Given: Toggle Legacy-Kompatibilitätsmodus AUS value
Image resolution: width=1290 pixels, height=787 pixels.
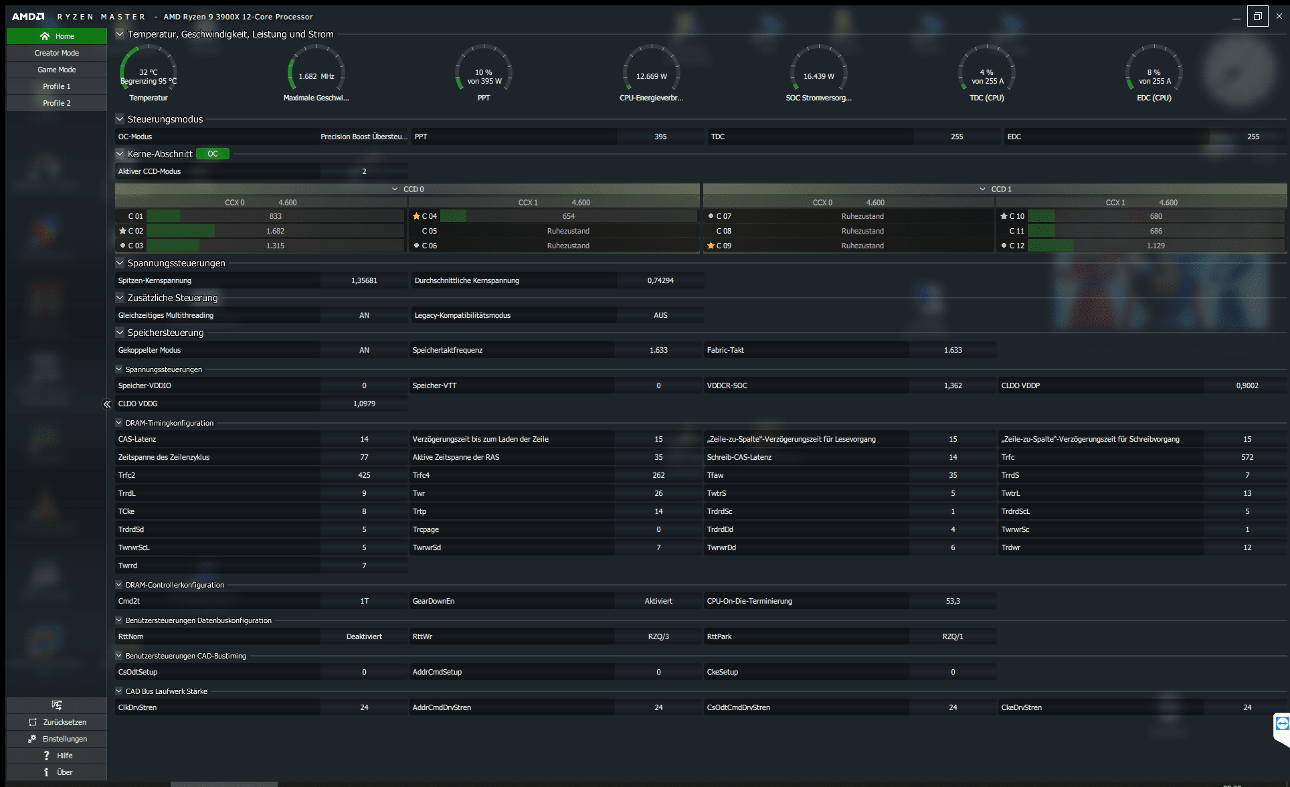Looking at the screenshot, I should (660, 315).
